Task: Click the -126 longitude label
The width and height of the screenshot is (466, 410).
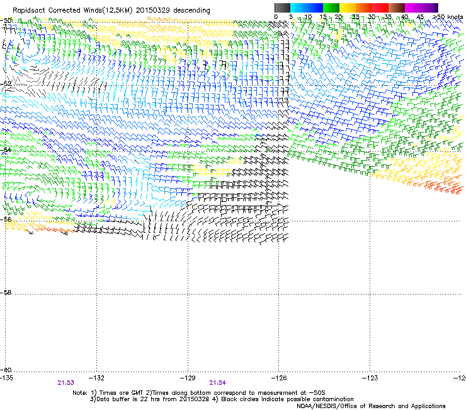Action: (279, 378)
